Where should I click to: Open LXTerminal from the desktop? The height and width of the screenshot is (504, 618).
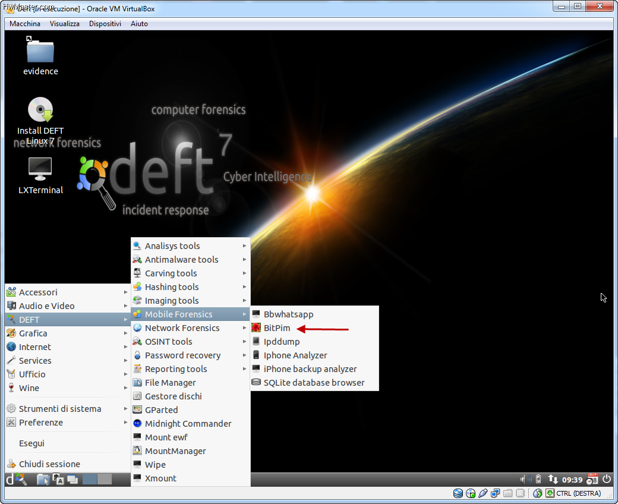pyautogui.click(x=40, y=175)
